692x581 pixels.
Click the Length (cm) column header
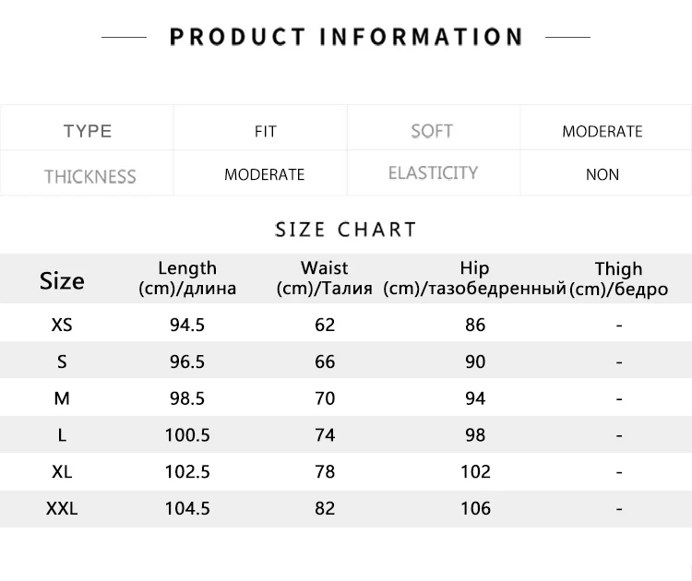187,279
